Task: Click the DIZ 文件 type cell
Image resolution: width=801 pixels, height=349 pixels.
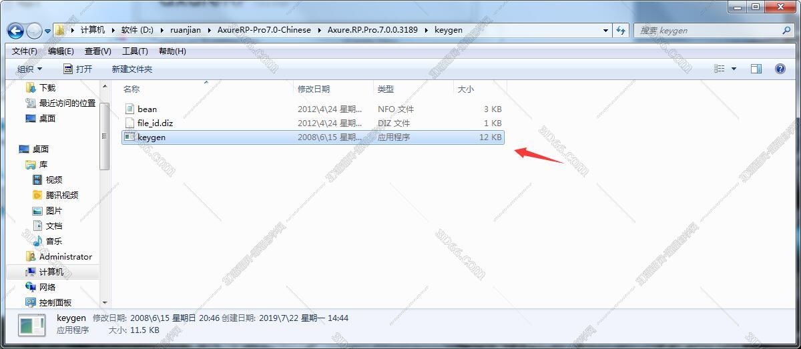Action: coord(394,123)
